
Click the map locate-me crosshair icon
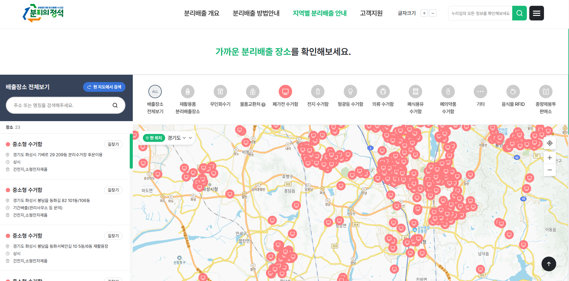coord(550,143)
